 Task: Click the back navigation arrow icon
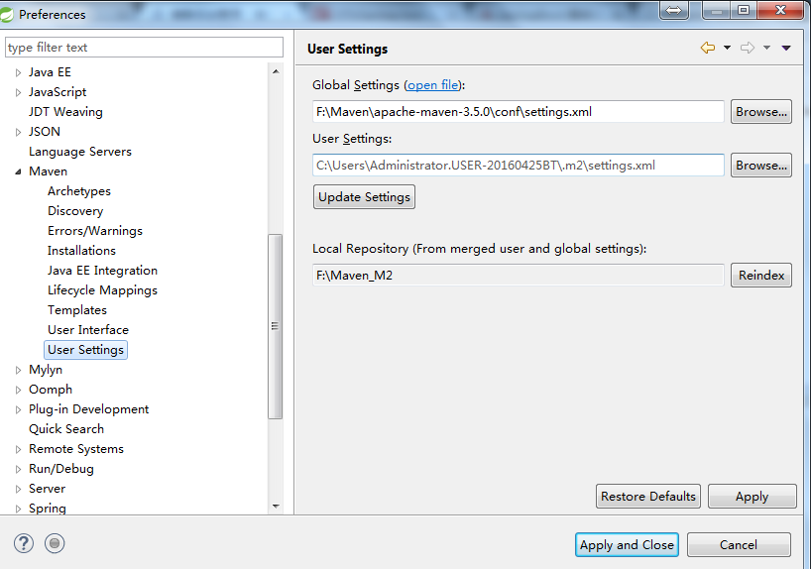pyautogui.click(x=708, y=48)
